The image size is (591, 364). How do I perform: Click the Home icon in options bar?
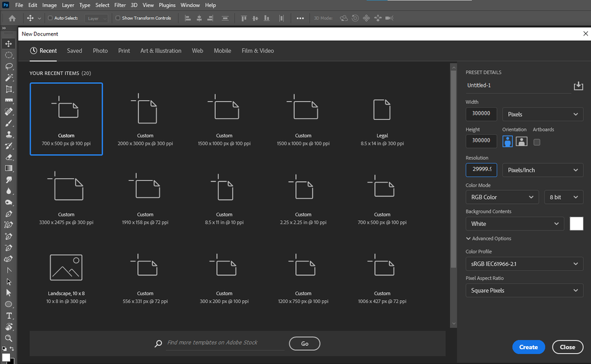(x=12, y=18)
